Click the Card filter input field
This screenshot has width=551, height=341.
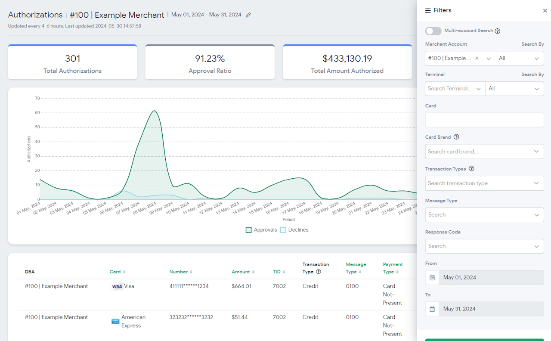(x=484, y=120)
